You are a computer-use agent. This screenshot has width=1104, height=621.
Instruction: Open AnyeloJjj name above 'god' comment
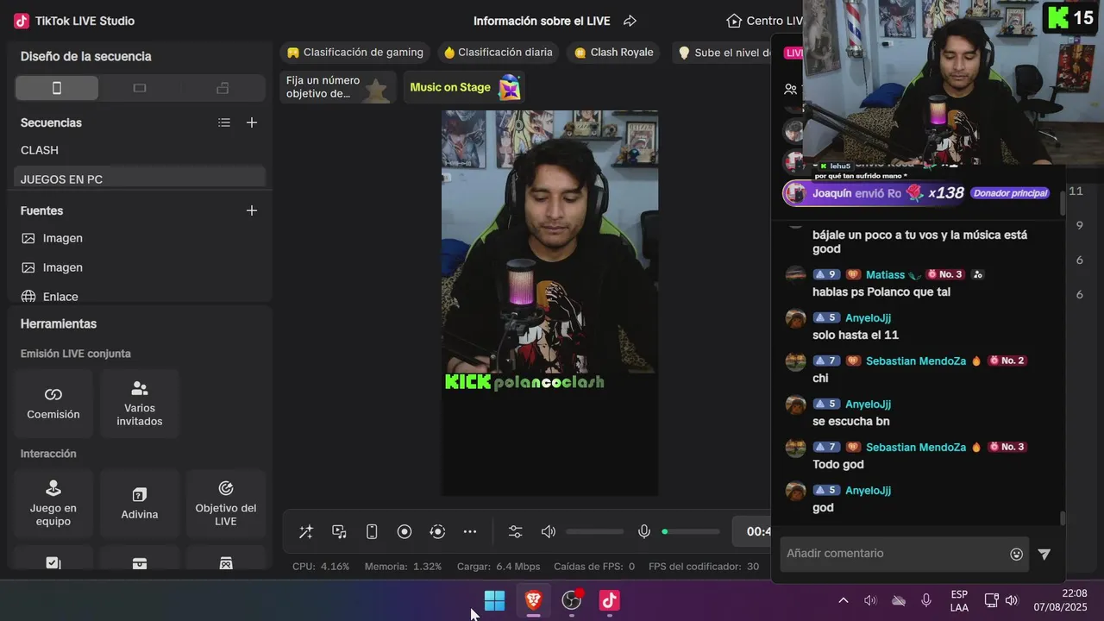pos(868,490)
